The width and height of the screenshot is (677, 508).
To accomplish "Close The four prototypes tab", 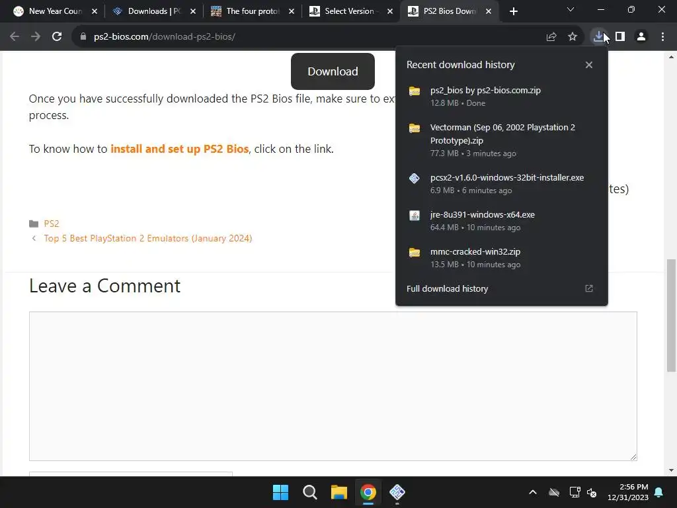I will point(292,11).
